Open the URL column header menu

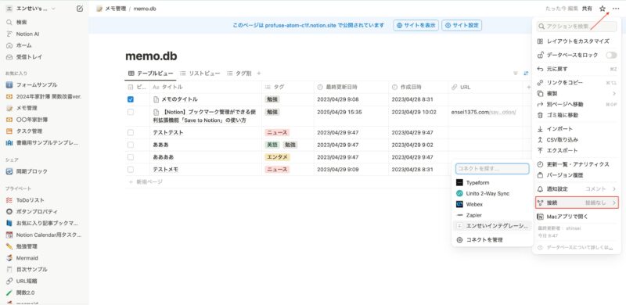(485, 87)
